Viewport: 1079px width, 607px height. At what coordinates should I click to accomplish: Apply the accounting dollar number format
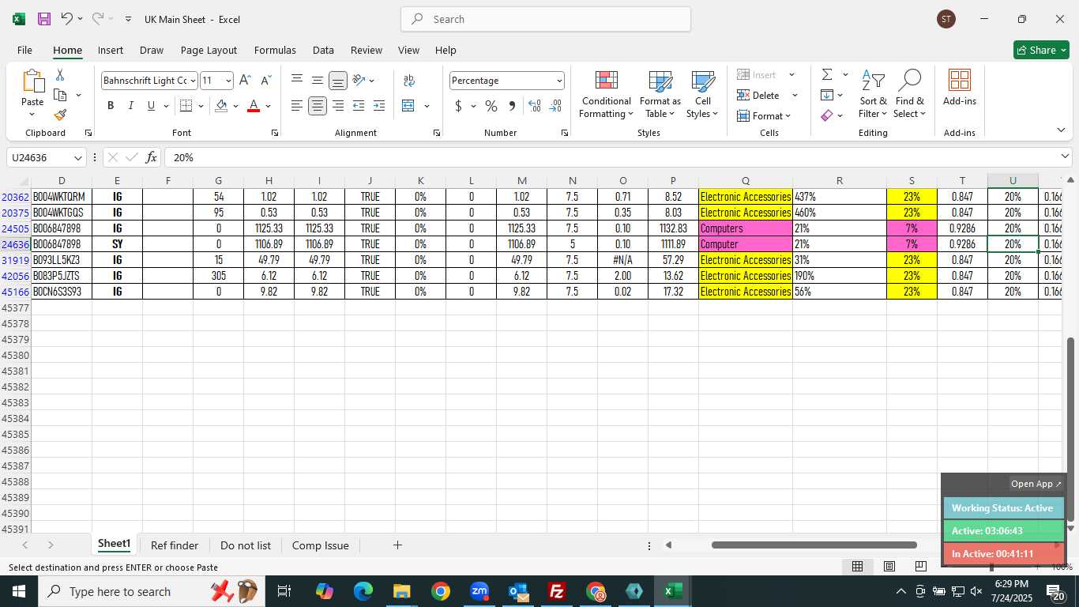click(x=458, y=106)
